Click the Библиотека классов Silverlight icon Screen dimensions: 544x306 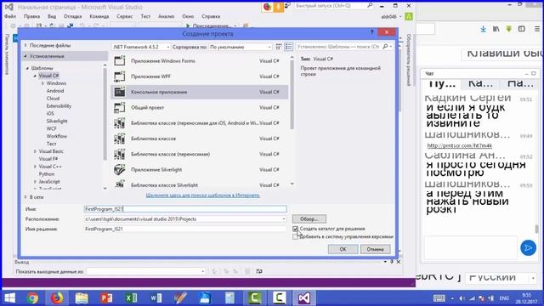click(x=120, y=184)
